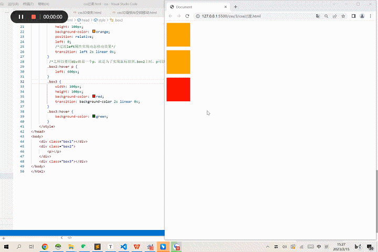
Task: Reload the page in Chrome
Action: (187, 16)
